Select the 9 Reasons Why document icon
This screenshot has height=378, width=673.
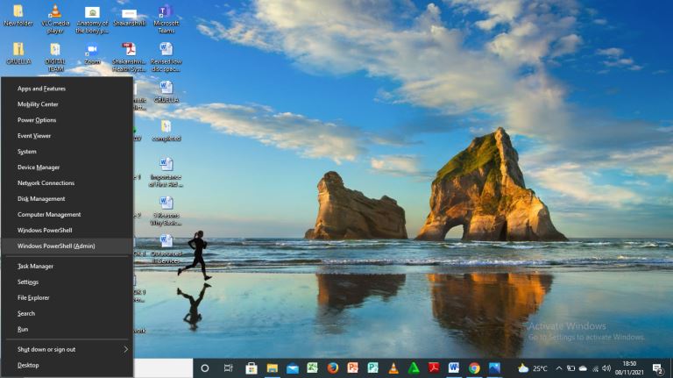pos(166,210)
